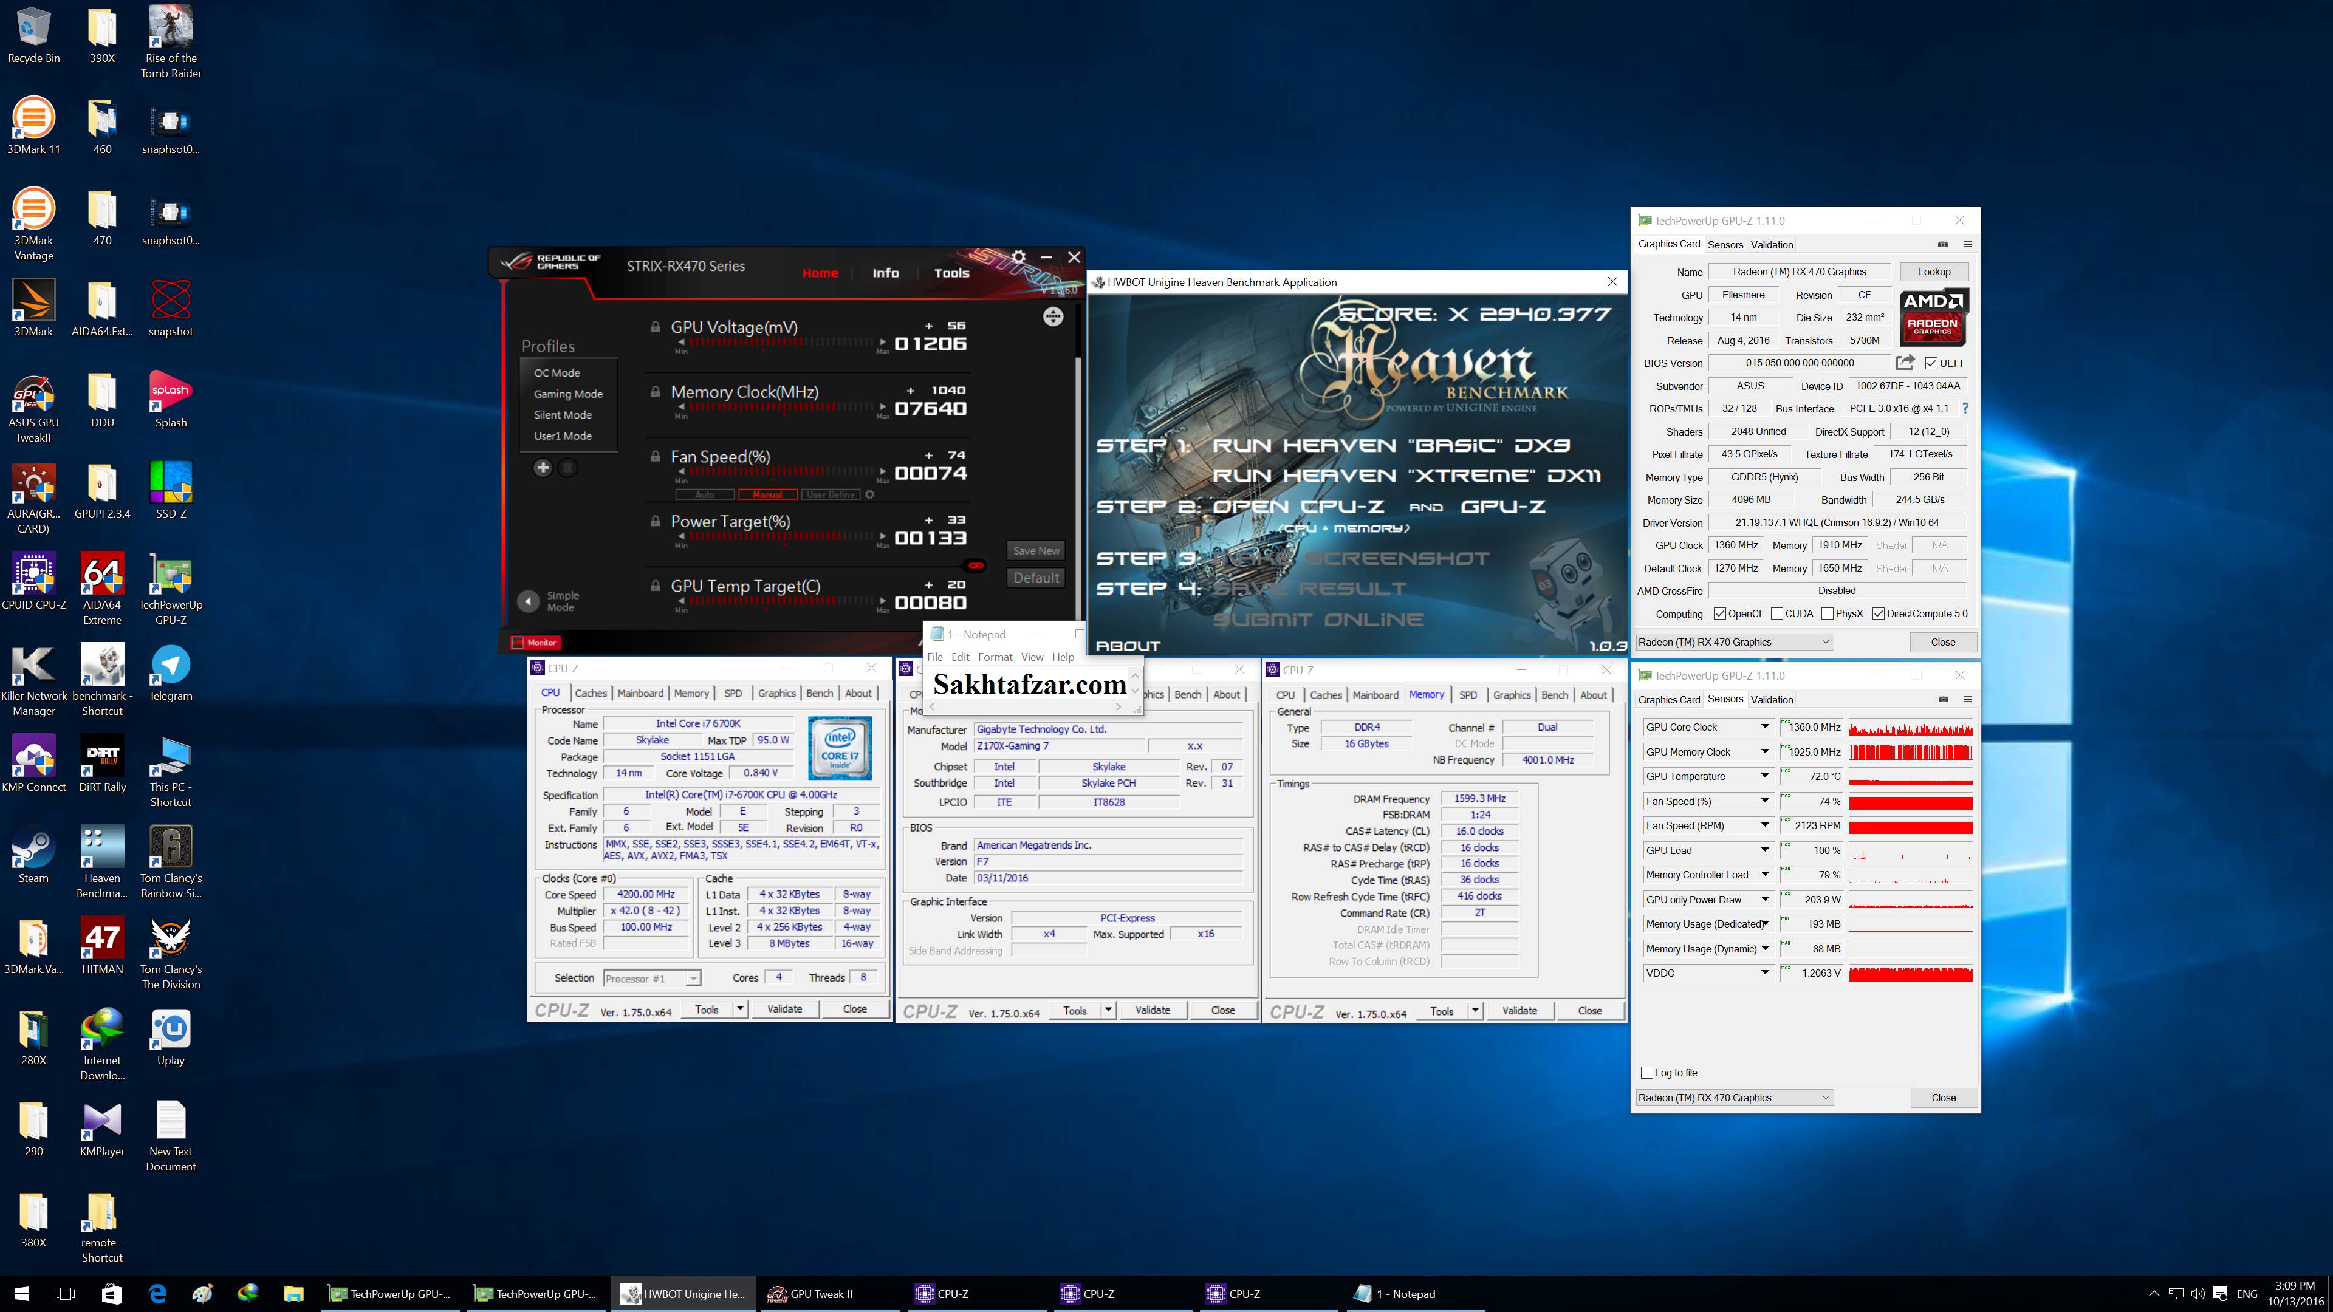Expand GPU Temperature sensor dropdown
Screen dimensions: 2333x1312
1764,776
